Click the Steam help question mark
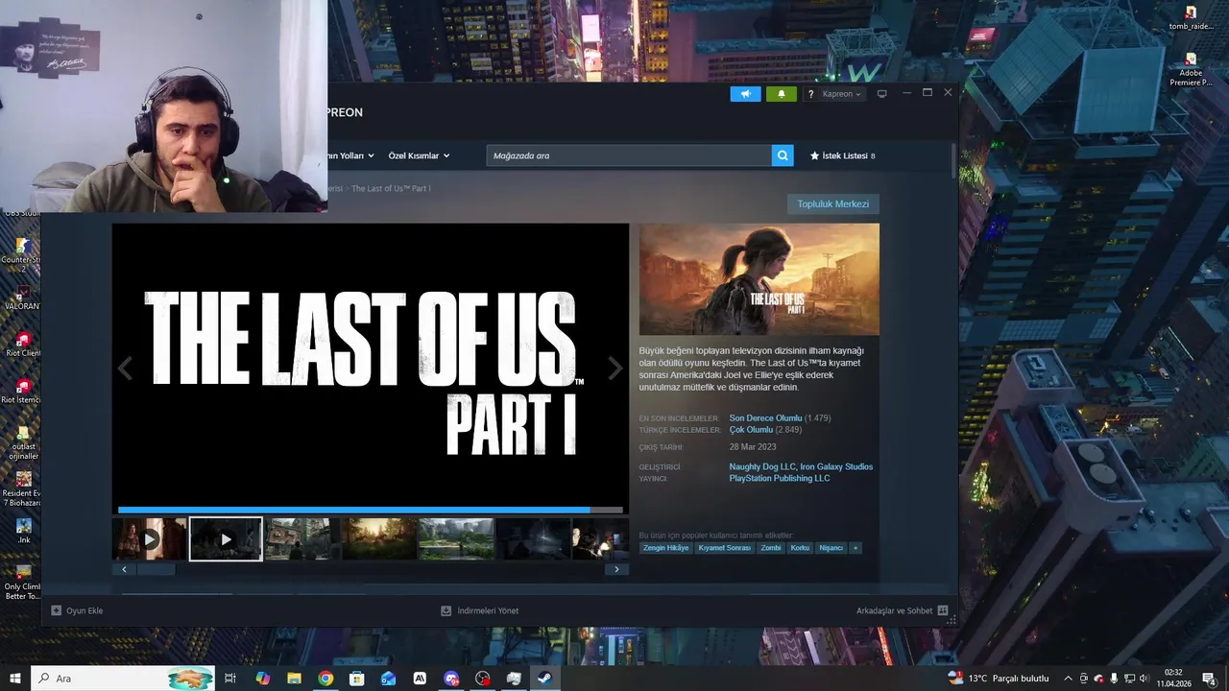The height and width of the screenshot is (691, 1229). click(x=811, y=94)
